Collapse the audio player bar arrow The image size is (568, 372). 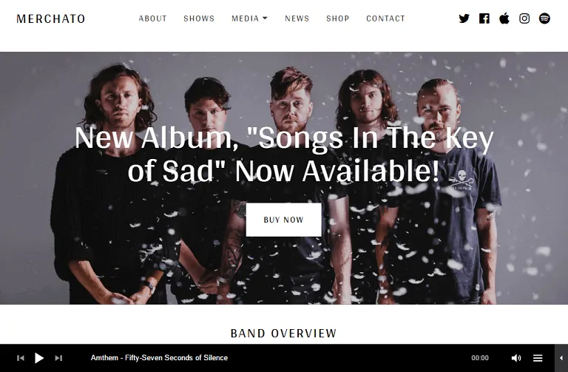pos(561,358)
